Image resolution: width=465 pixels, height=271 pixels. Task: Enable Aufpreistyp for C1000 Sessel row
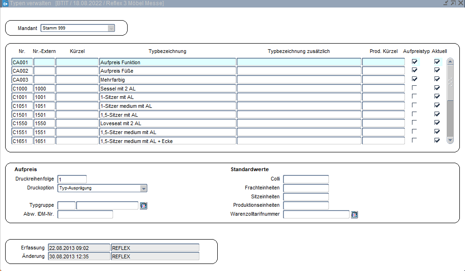click(414, 88)
